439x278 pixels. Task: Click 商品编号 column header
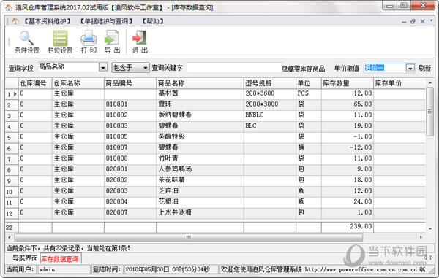coord(130,83)
